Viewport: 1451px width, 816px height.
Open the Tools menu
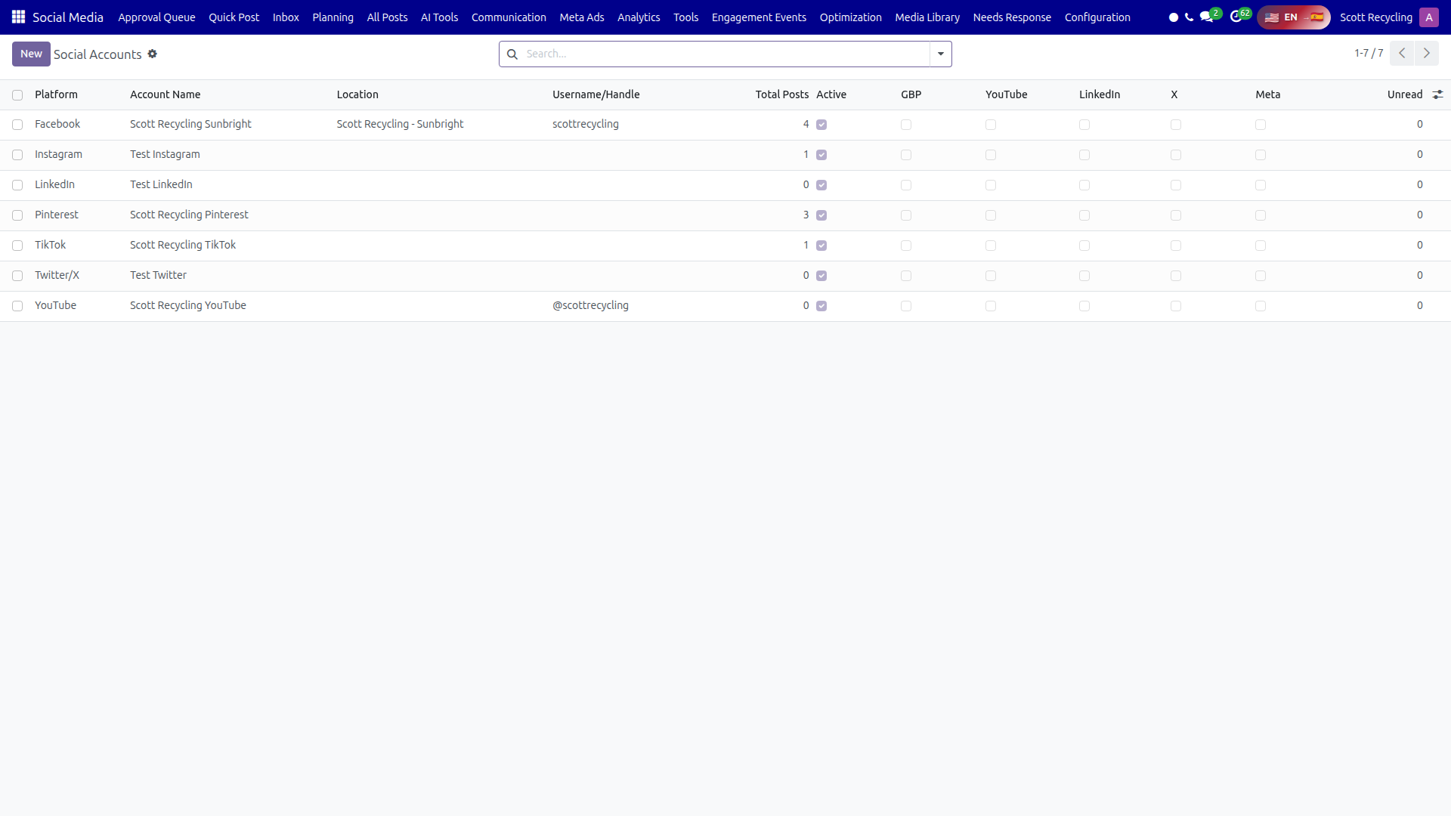click(x=686, y=17)
